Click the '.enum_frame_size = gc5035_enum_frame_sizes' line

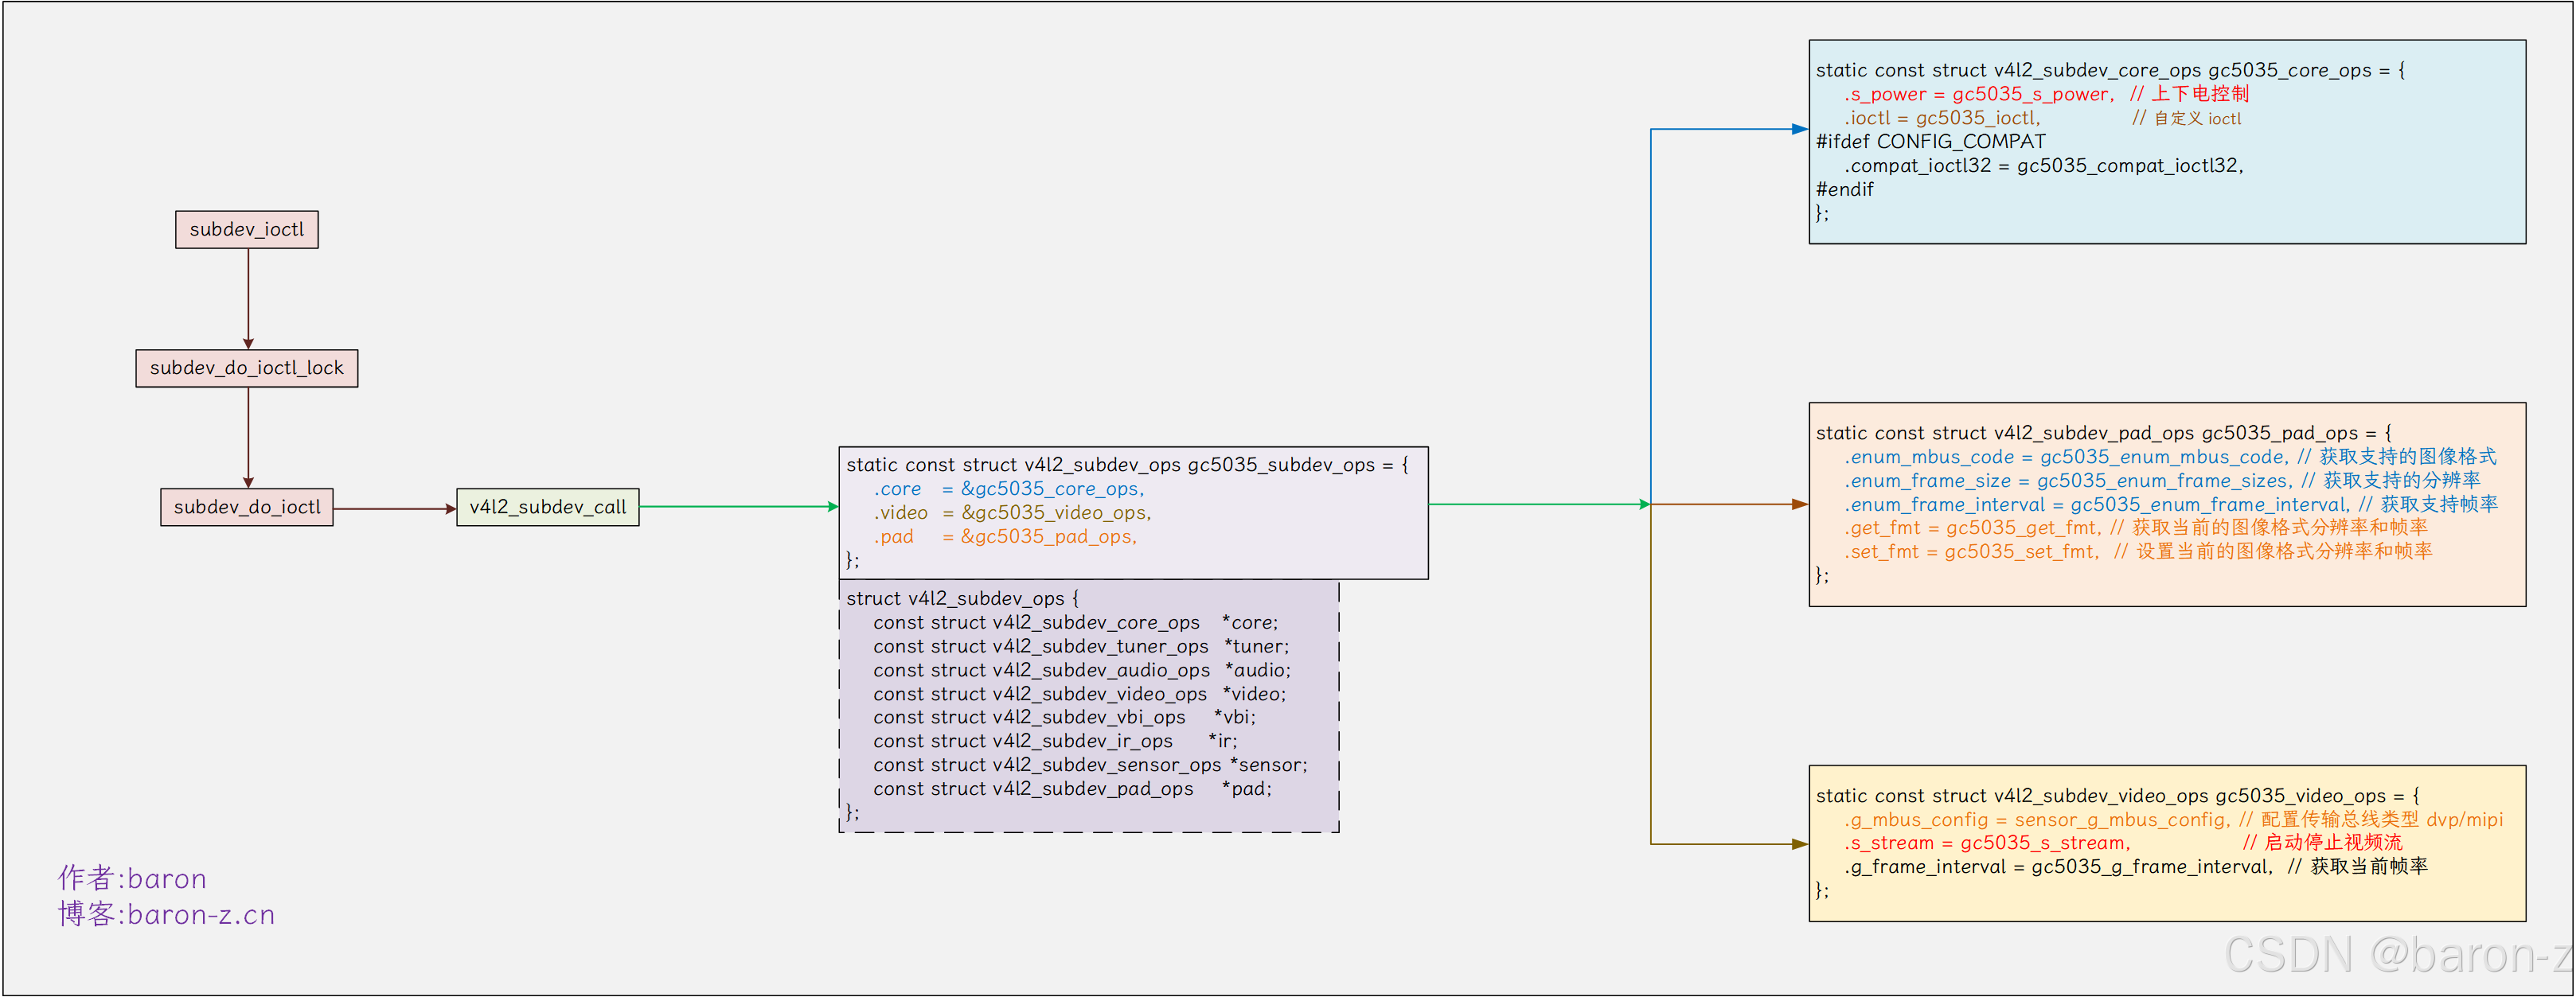(x=2162, y=481)
